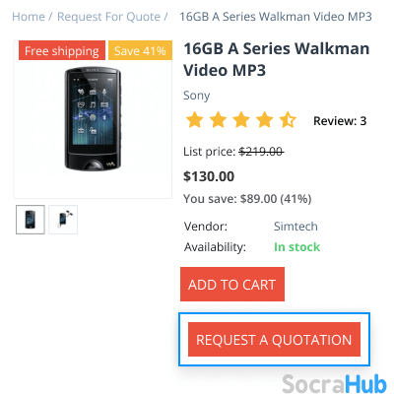
Task: Open the Home breadcrumb link
Action: click(x=29, y=17)
